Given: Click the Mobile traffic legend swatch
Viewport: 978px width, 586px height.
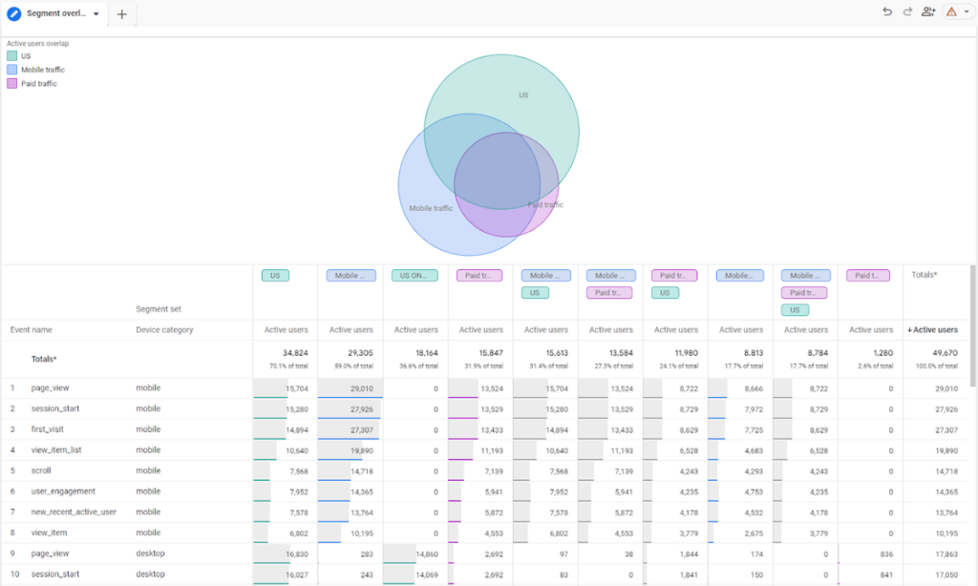Looking at the screenshot, I should pos(11,70).
